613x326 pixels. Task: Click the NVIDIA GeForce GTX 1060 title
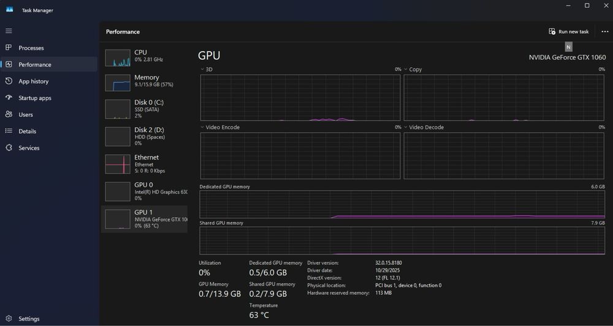click(x=567, y=57)
